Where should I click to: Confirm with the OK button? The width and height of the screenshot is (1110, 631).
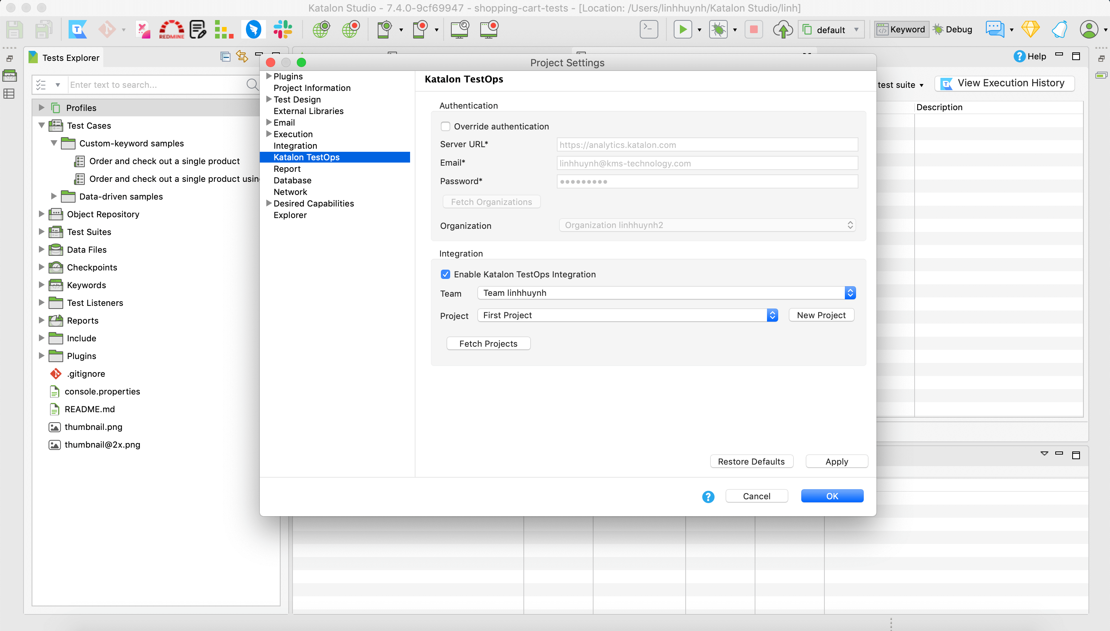[832, 496]
